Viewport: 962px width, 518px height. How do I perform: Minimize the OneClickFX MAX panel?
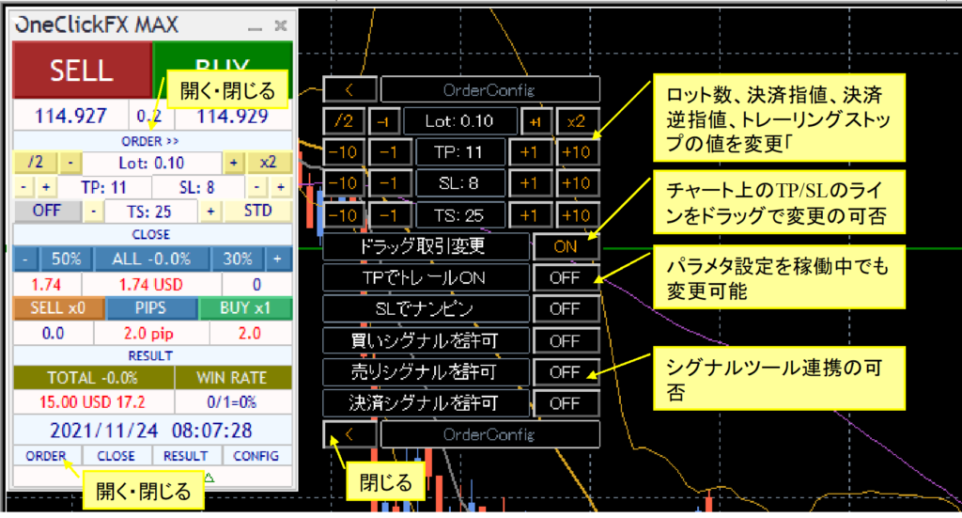pyautogui.click(x=256, y=27)
